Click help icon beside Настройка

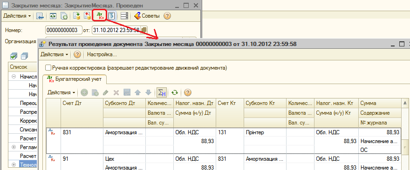(x=77, y=54)
